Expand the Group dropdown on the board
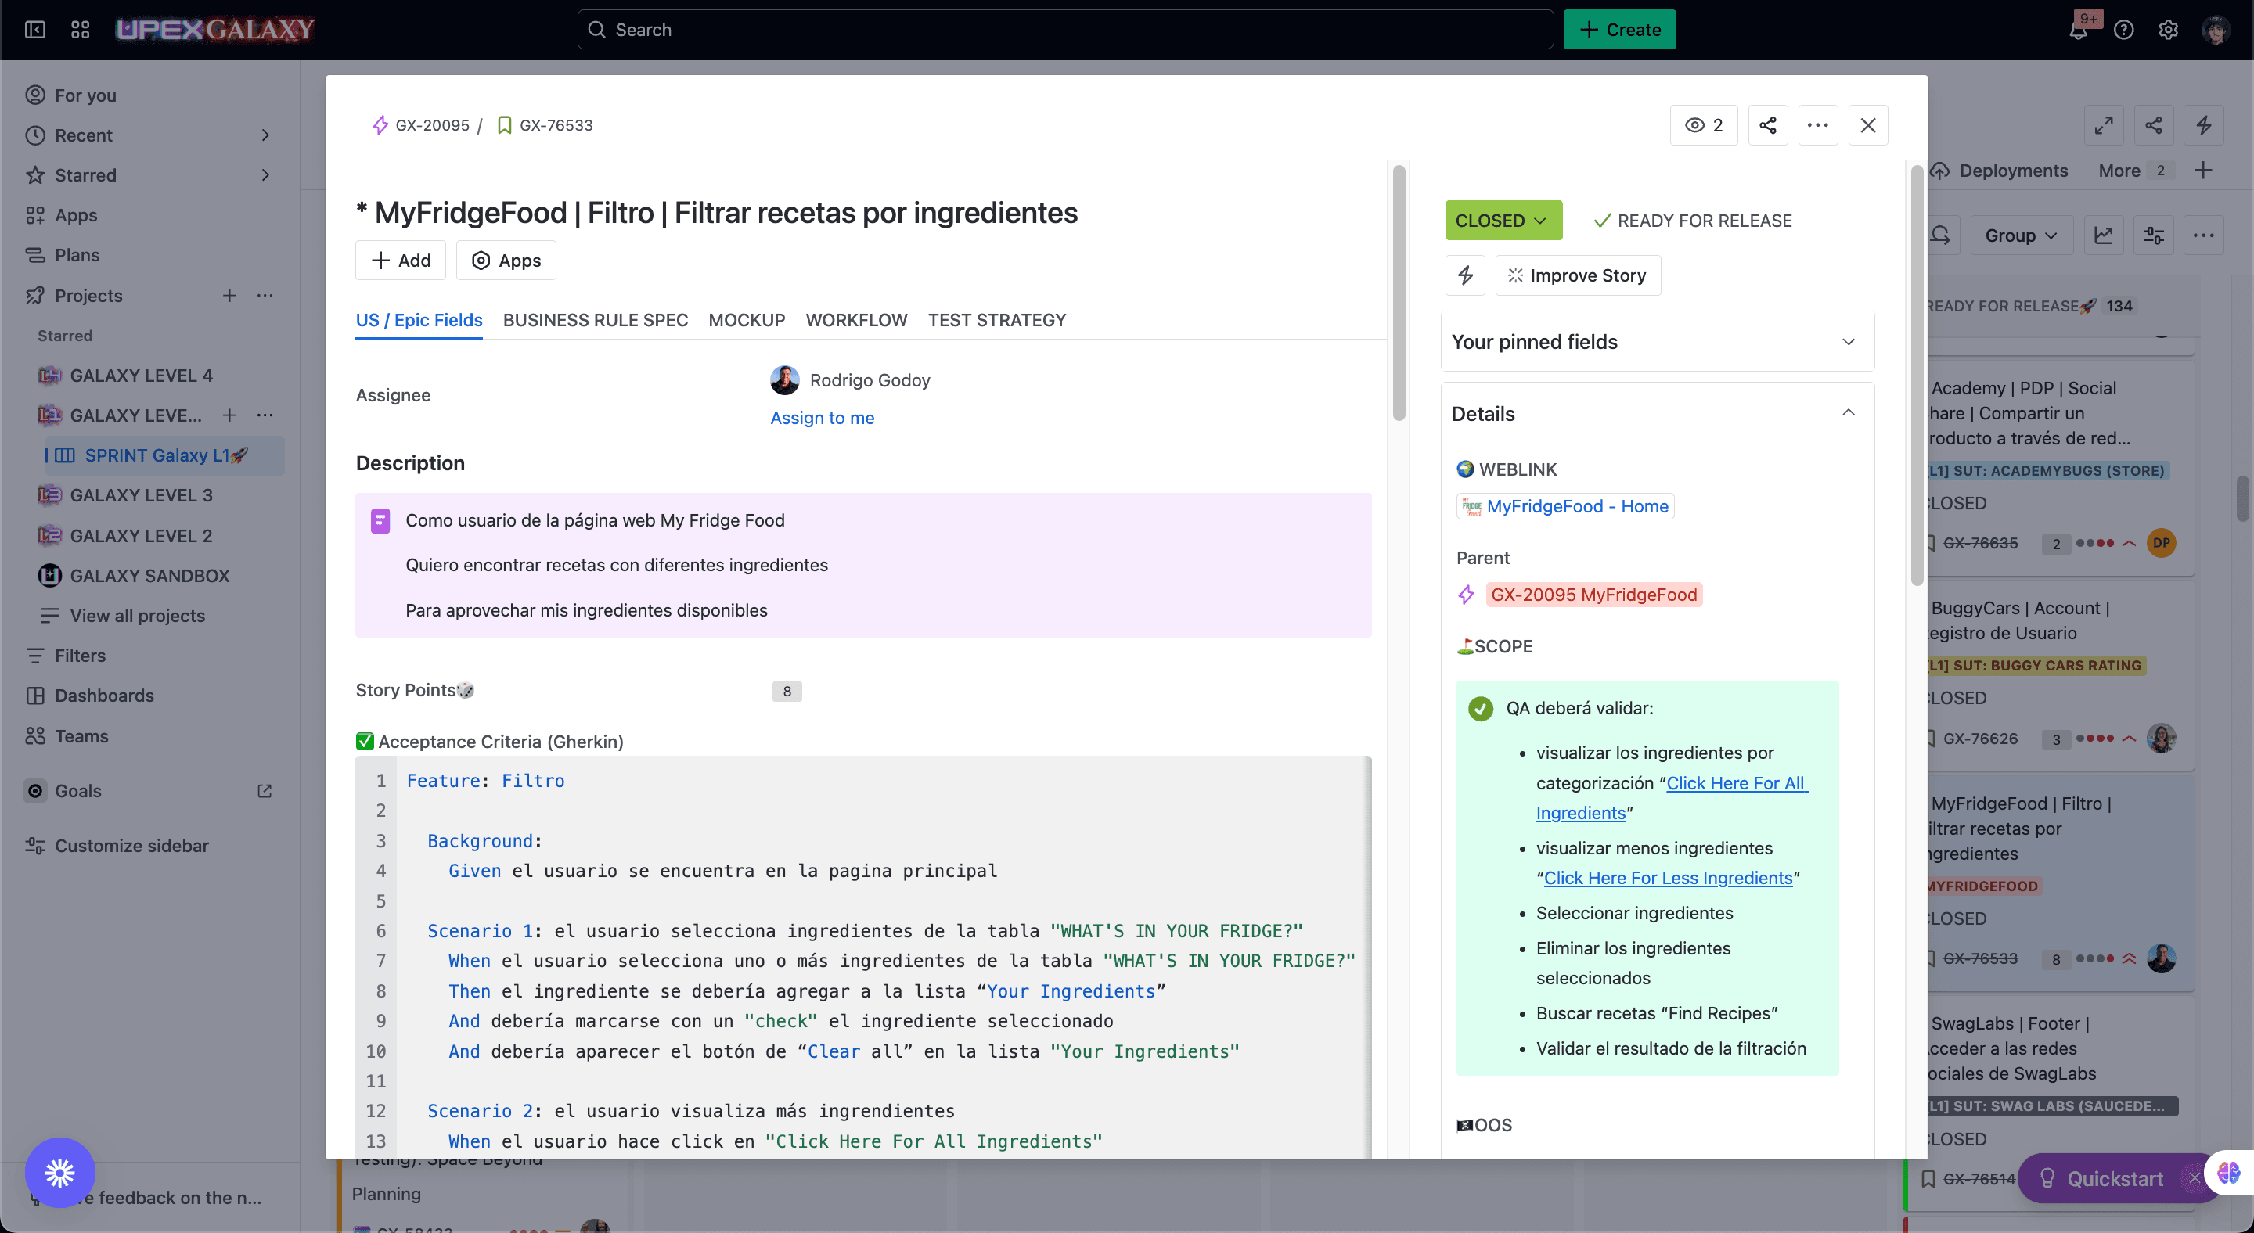2254x1233 pixels. (x=2022, y=235)
